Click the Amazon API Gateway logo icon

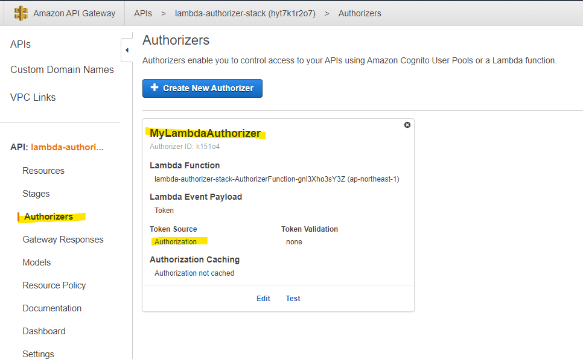point(22,13)
